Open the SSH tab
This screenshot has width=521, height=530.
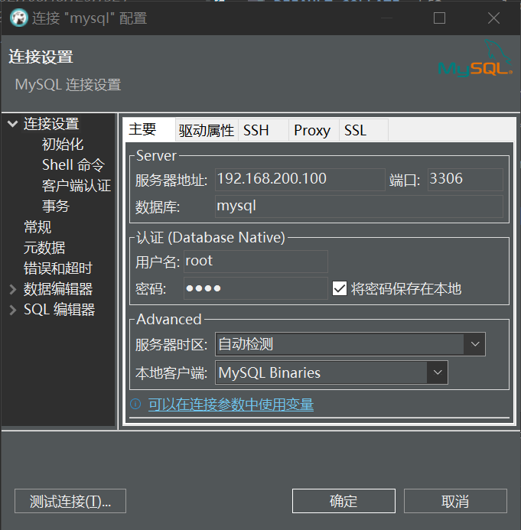(x=263, y=130)
